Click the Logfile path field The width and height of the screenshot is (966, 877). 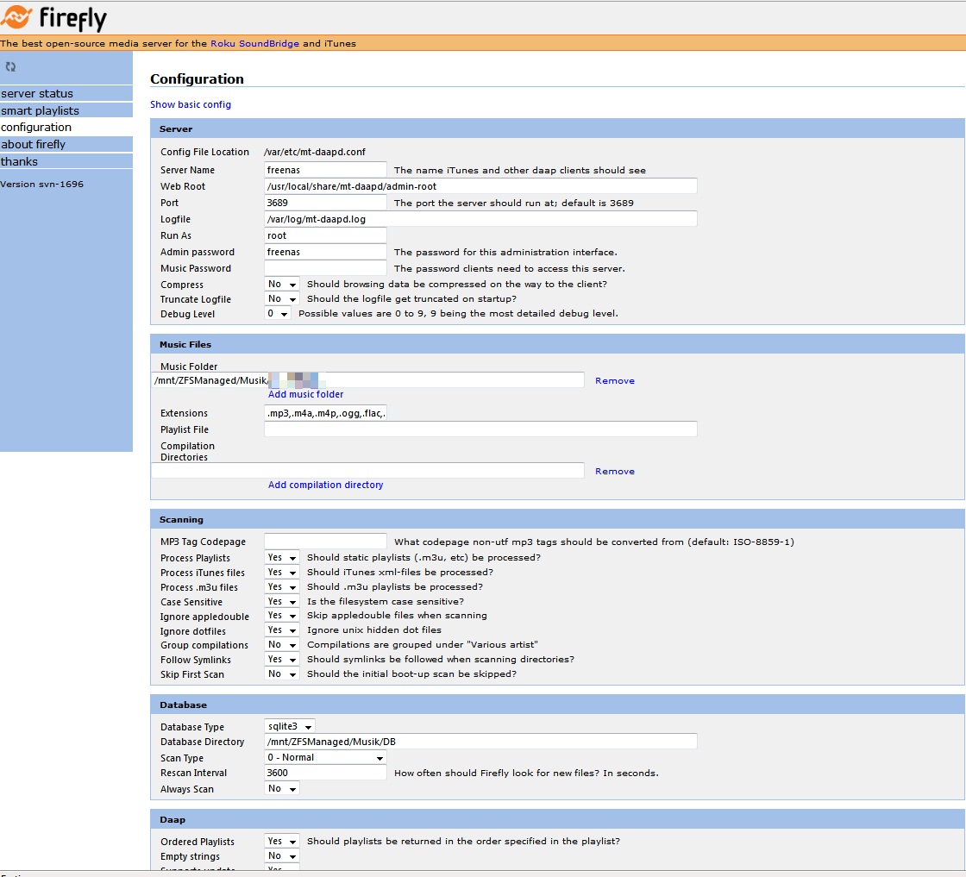(480, 219)
